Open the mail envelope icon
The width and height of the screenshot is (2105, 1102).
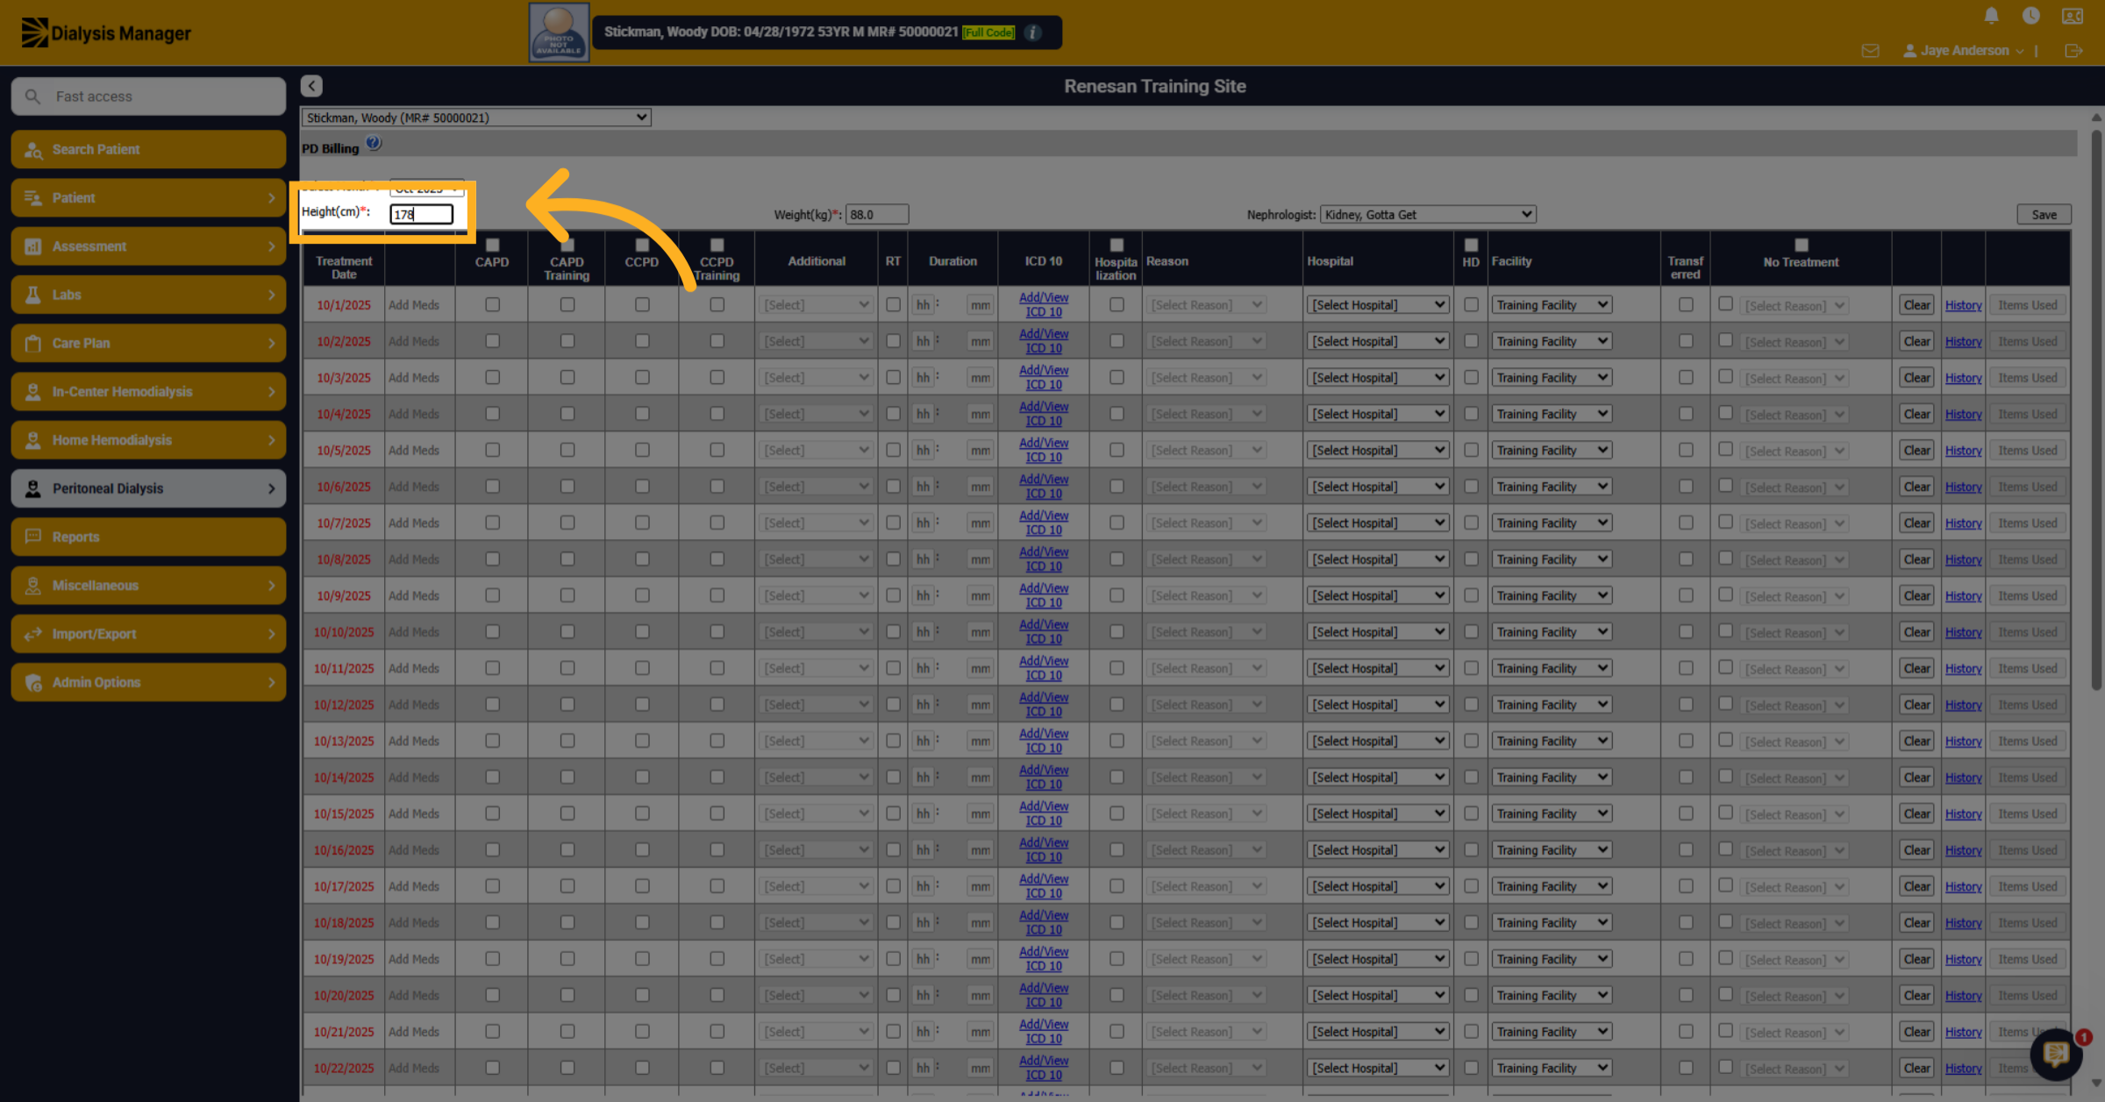(1870, 51)
